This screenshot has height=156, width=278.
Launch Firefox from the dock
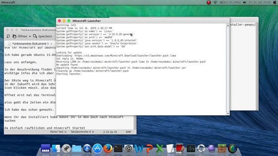click(108, 148)
